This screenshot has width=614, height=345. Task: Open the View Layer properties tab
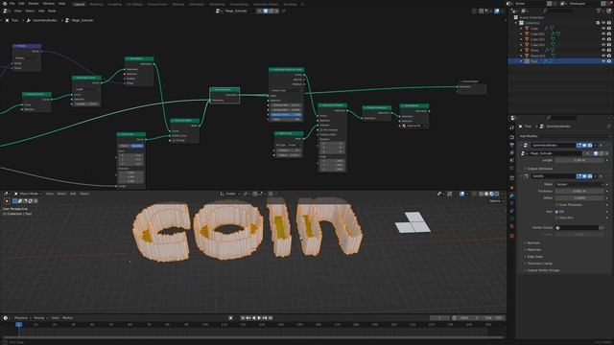[511, 152]
